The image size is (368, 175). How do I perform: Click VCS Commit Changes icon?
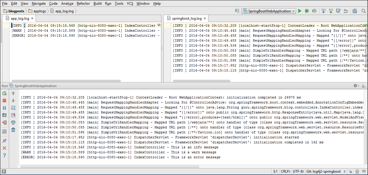pos(331,11)
